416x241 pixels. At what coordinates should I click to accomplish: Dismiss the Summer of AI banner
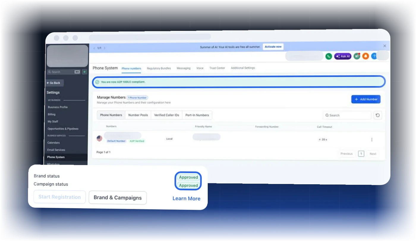(x=385, y=46)
